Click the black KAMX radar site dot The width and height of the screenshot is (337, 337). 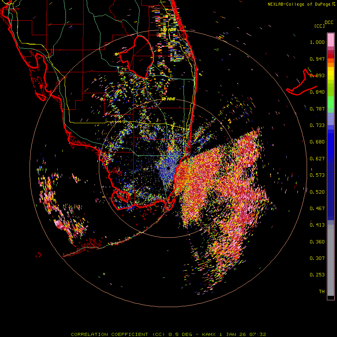point(168,168)
